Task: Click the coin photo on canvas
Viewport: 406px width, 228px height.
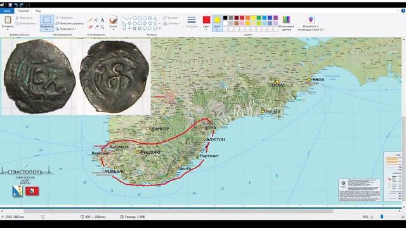Action: pos(76,77)
